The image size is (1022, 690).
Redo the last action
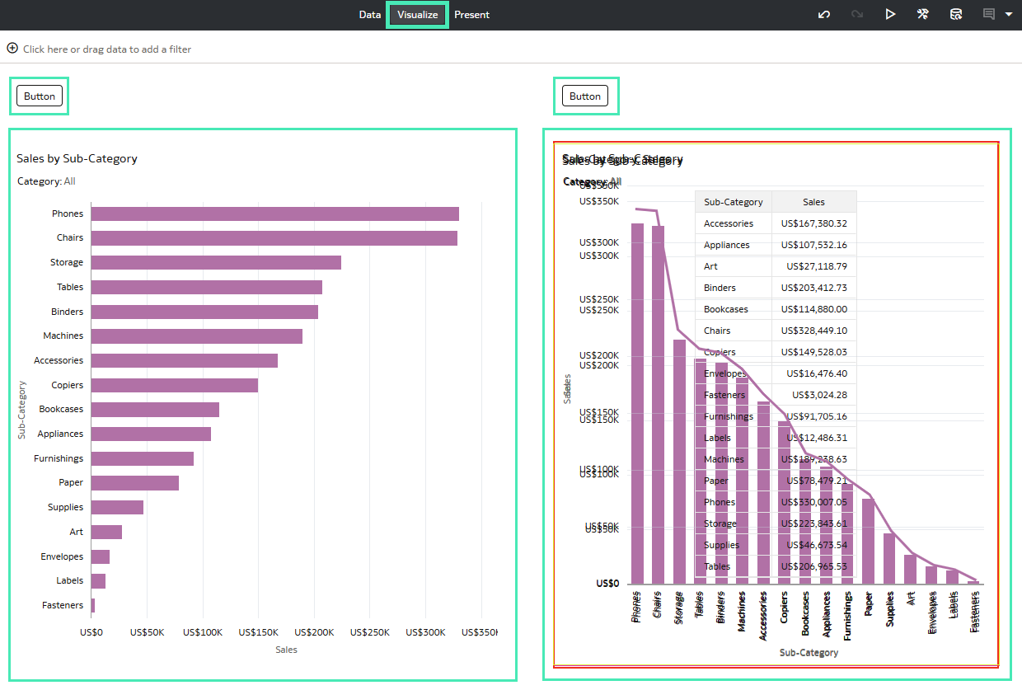(857, 14)
